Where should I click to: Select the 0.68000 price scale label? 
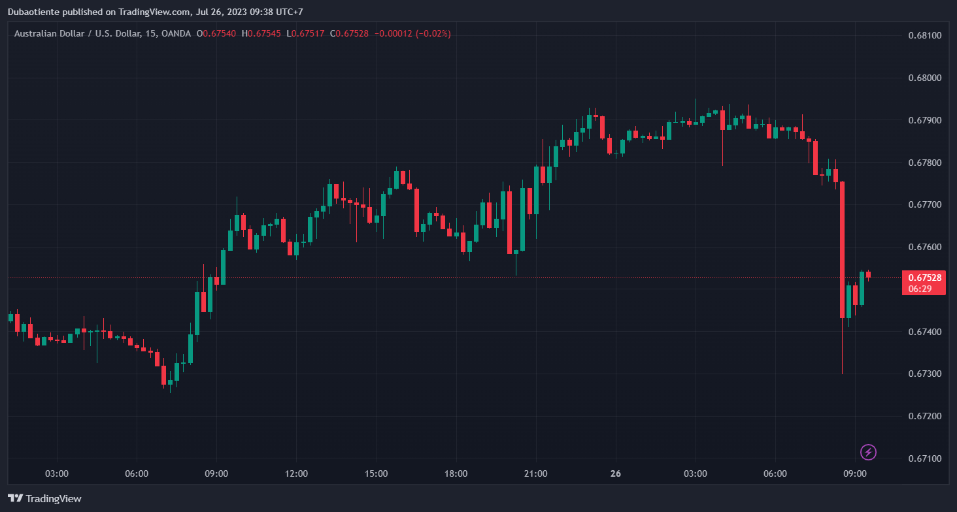pyautogui.click(x=925, y=78)
